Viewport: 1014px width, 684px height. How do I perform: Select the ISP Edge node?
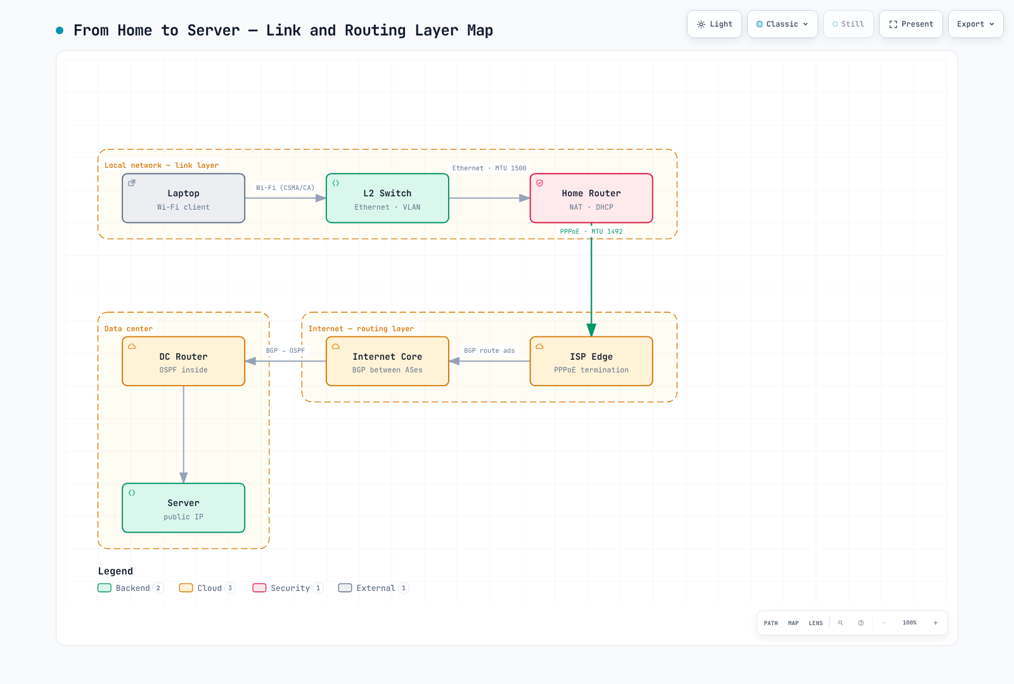pos(591,361)
